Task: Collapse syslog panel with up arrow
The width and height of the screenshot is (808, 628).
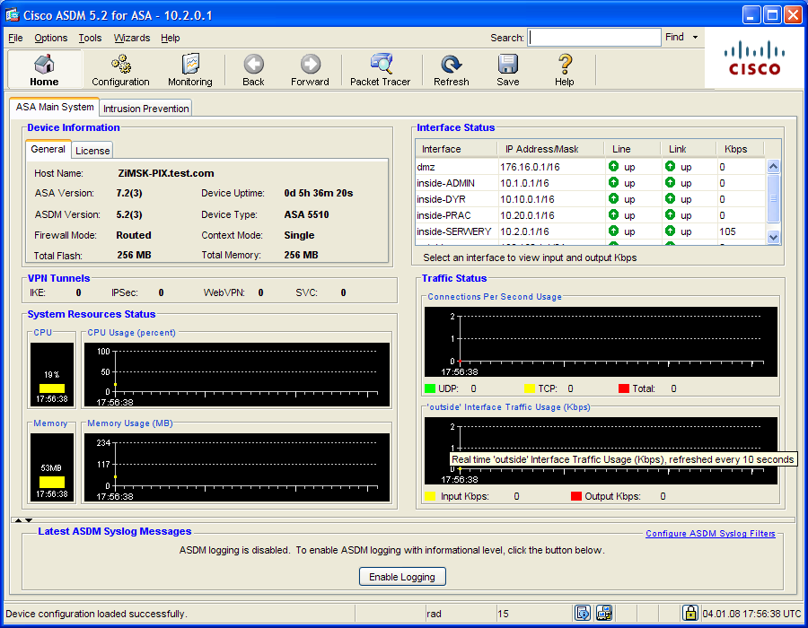Action: (19, 520)
